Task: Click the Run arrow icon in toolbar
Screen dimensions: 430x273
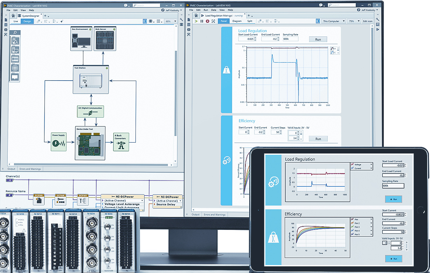Action: click(196, 21)
